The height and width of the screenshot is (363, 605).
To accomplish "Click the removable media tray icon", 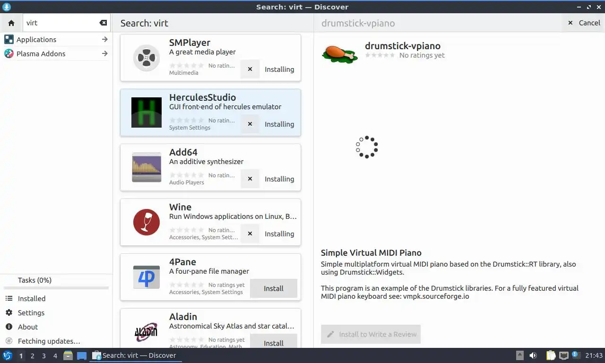I will (x=519, y=355).
